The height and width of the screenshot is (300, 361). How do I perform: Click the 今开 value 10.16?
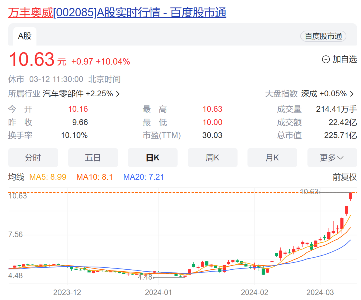click(x=78, y=109)
